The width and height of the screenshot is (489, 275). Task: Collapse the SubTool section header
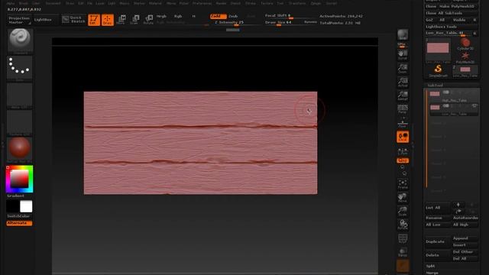click(x=435, y=85)
